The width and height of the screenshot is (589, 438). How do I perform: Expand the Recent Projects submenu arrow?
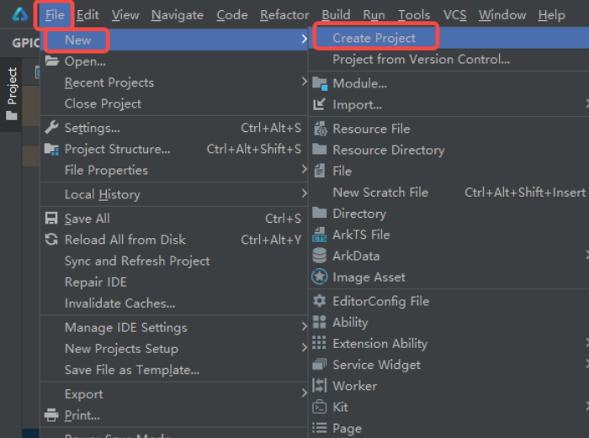click(x=304, y=82)
